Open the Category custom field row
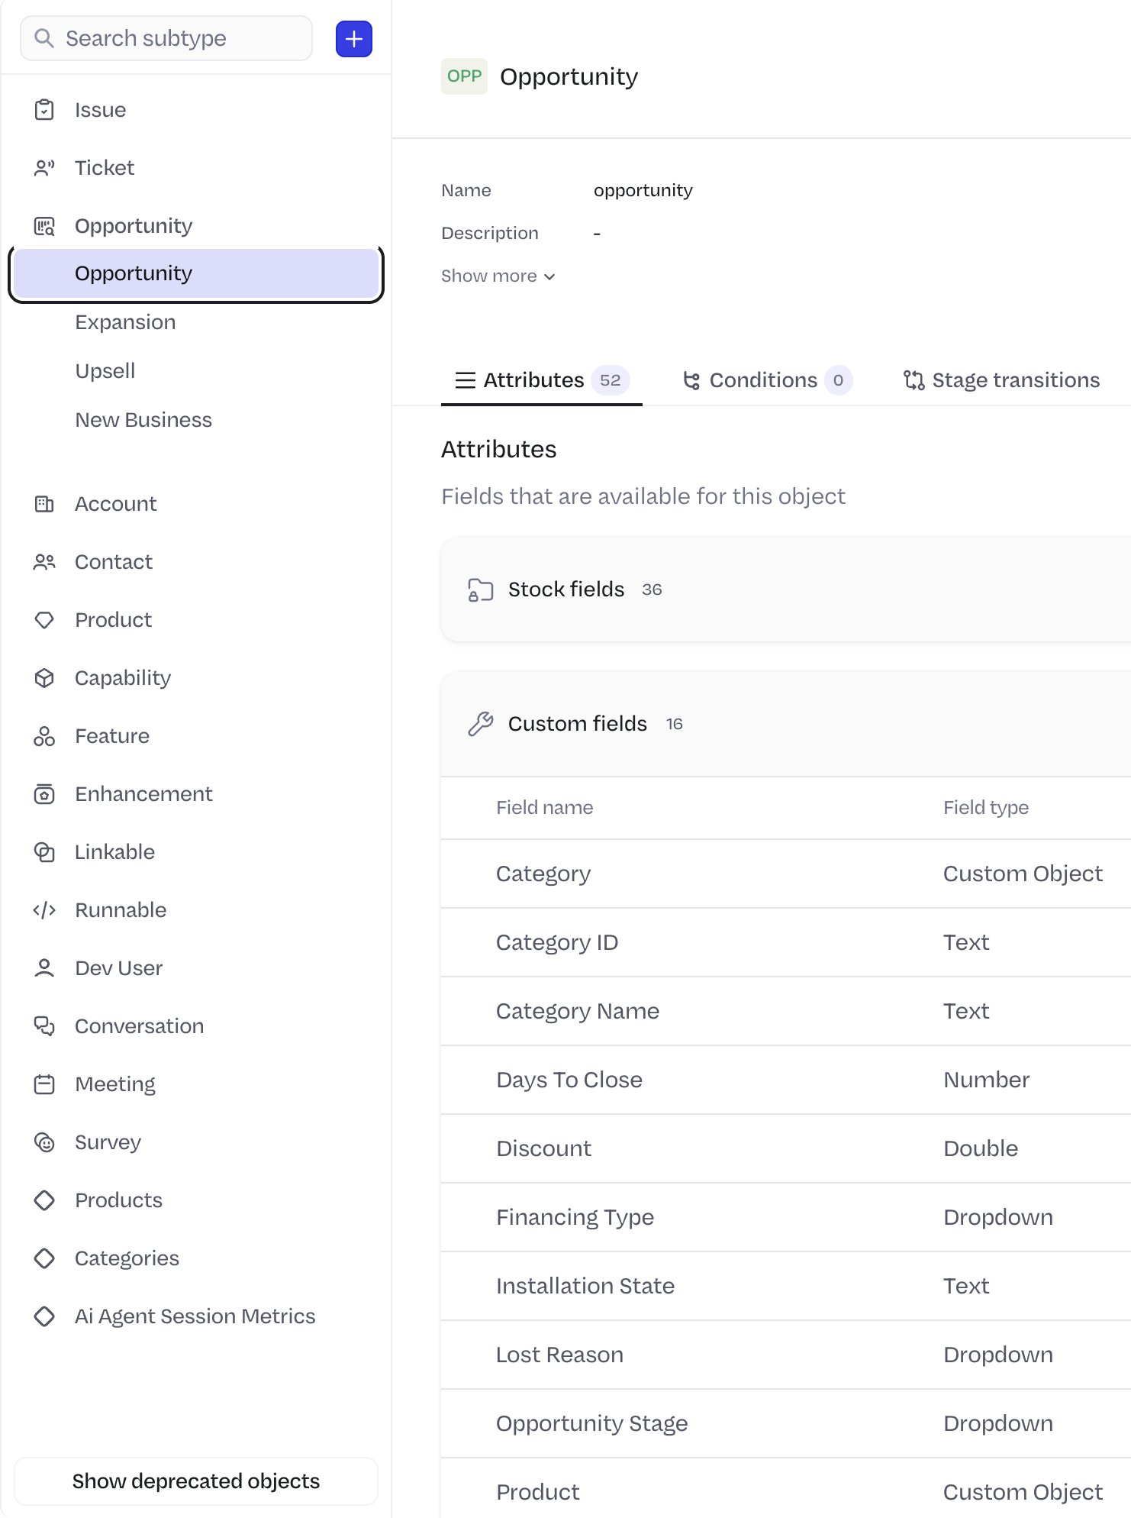 (785, 874)
